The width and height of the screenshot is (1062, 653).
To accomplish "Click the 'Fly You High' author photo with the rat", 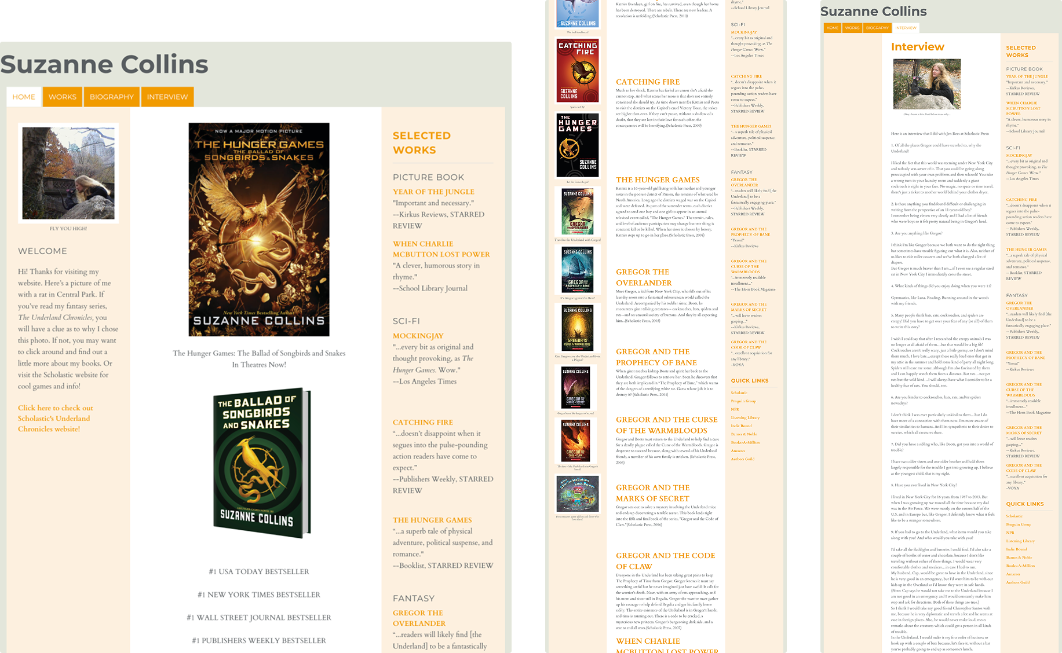I will point(68,173).
